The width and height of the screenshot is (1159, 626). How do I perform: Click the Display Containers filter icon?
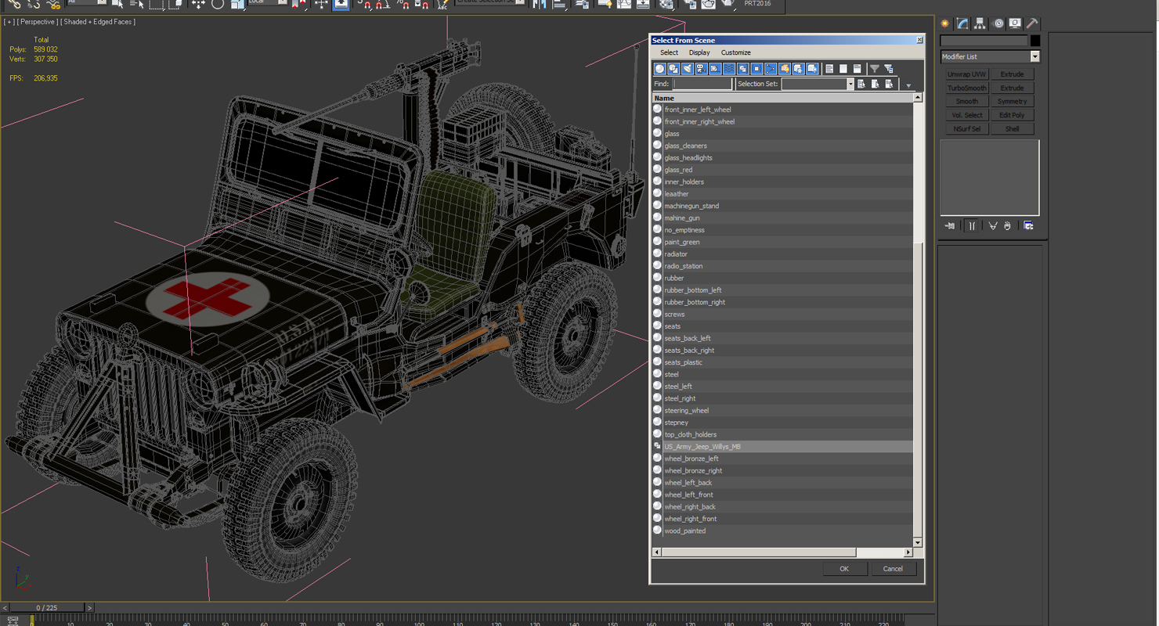pos(784,69)
